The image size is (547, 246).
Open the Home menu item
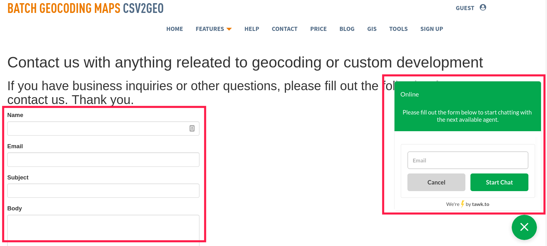pyautogui.click(x=175, y=29)
